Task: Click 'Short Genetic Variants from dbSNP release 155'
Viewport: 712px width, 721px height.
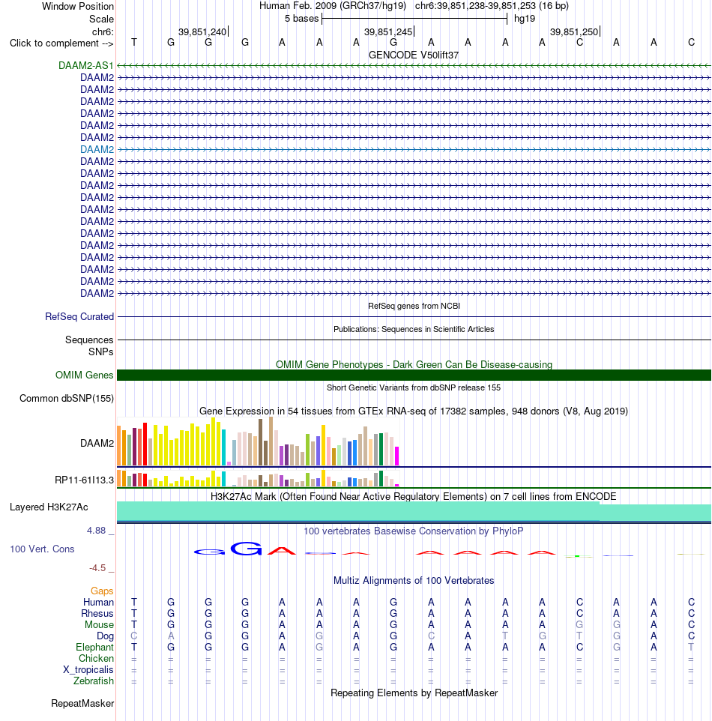Action: pyautogui.click(x=414, y=387)
